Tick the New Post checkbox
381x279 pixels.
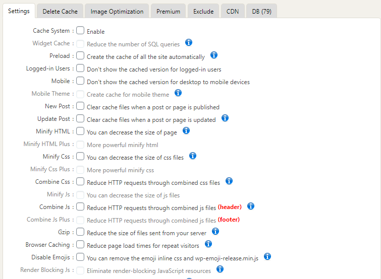[x=80, y=106]
